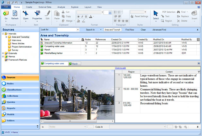The image size is (202, 136).
Task: Close the Find bar with X
Action: click(x=198, y=30)
